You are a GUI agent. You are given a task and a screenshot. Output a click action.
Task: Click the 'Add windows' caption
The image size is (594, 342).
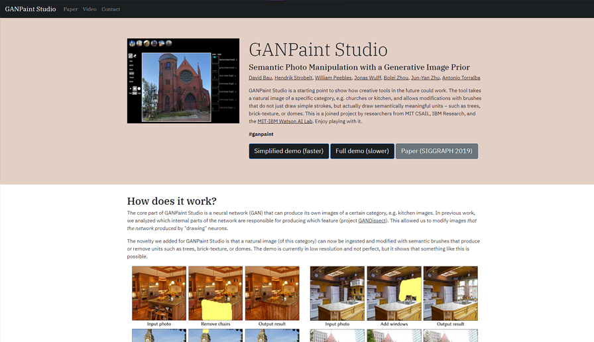tap(394, 324)
